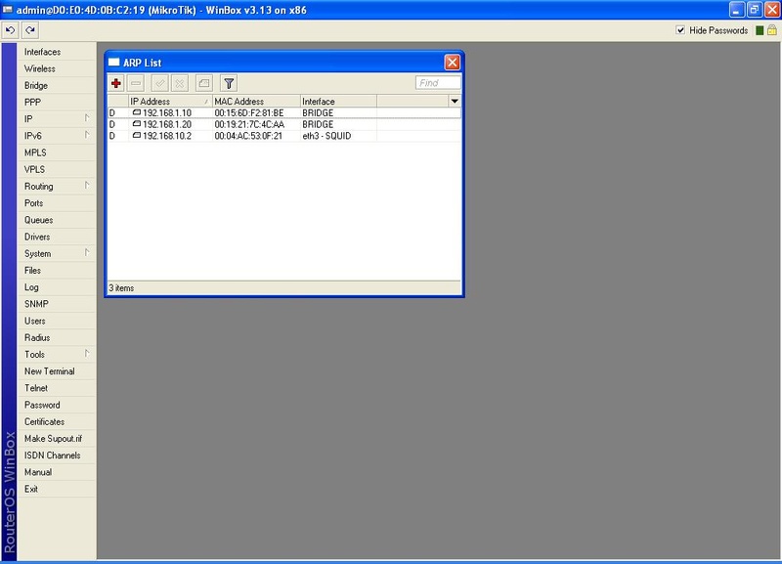This screenshot has height=564, width=782.
Task: Click the disable cross icon in ARP List
Action: [x=180, y=83]
